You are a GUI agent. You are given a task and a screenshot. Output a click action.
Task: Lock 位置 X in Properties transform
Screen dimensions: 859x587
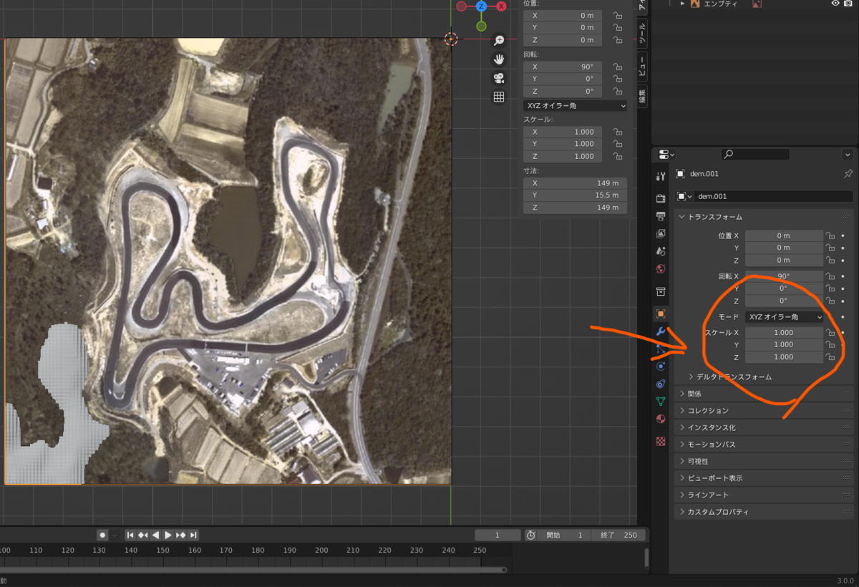click(x=830, y=236)
